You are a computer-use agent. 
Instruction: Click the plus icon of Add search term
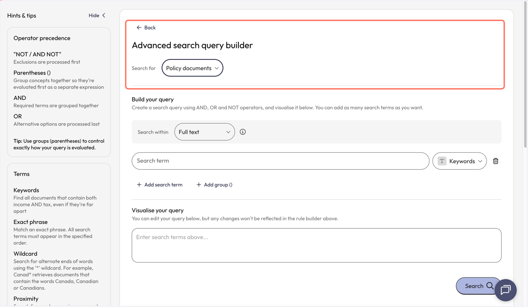point(139,185)
